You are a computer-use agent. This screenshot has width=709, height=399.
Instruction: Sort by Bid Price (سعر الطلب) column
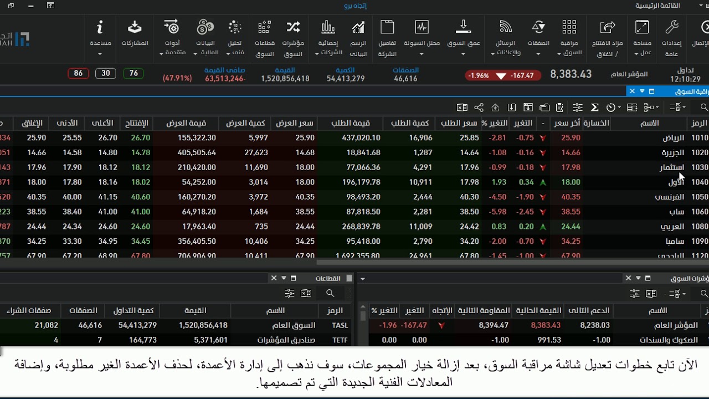coord(459,123)
